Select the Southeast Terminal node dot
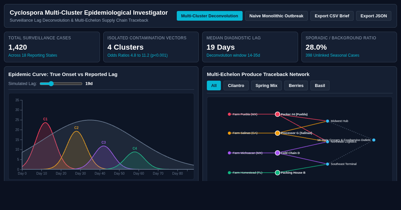The width and height of the screenshot is (401, 210). click(327, 164)
